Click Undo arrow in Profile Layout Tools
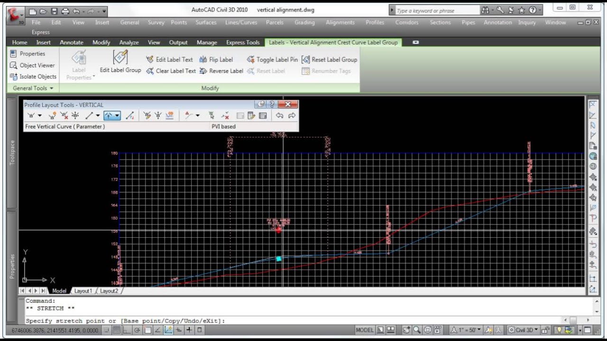 [279, 116]
